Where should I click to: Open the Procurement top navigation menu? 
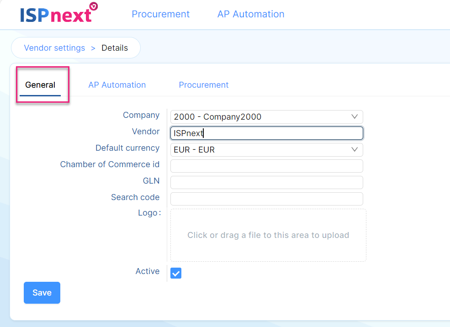click(160, 14)
